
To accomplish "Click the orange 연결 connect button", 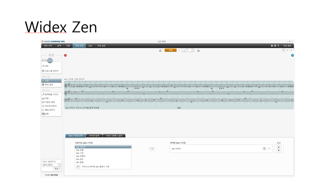I will [x=171, y=50].
